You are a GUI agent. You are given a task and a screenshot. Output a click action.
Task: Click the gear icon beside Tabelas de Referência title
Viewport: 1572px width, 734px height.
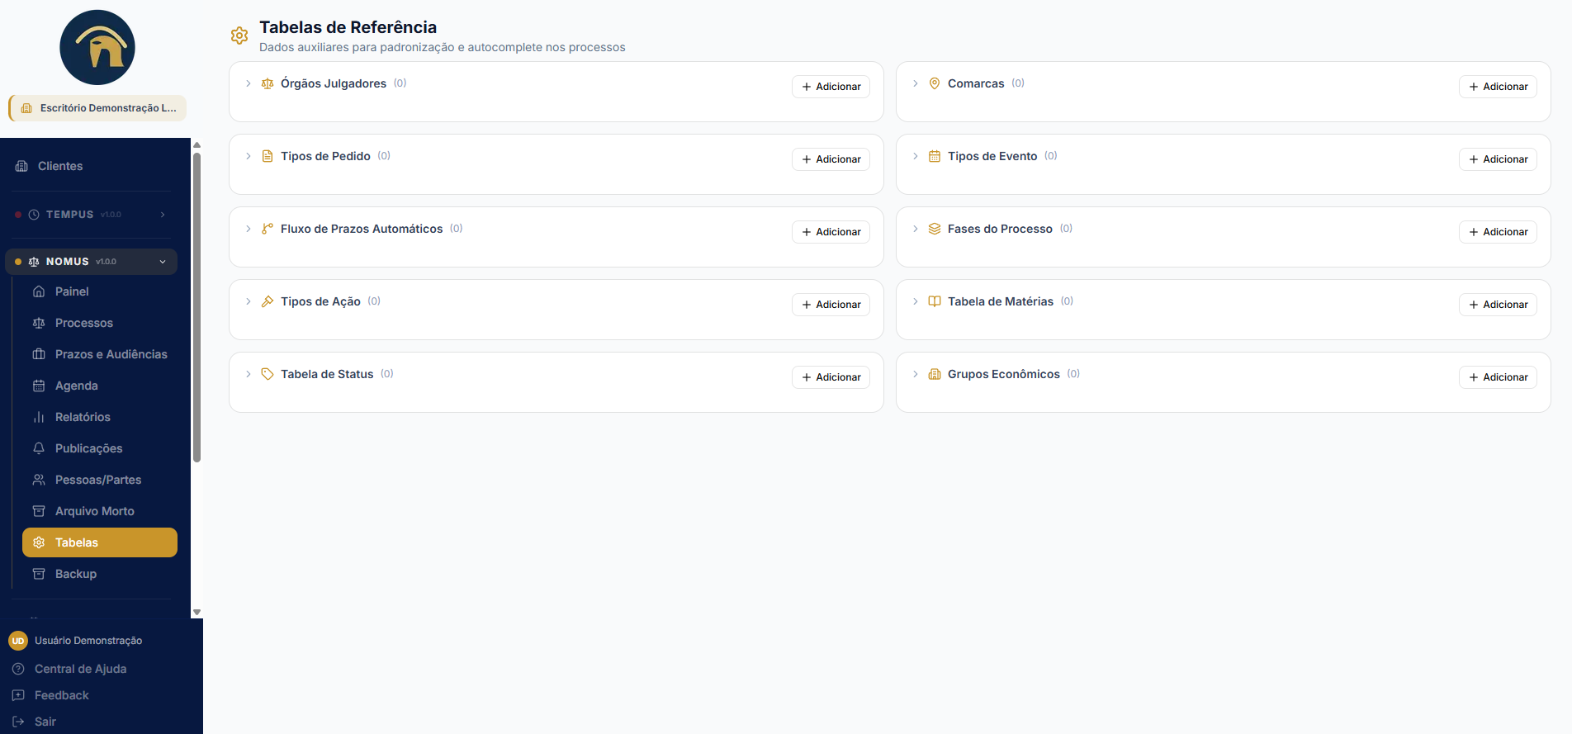239,36
